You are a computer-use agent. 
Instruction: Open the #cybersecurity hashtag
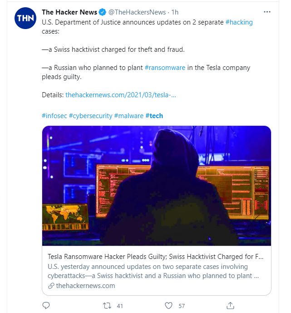point(90,116)
